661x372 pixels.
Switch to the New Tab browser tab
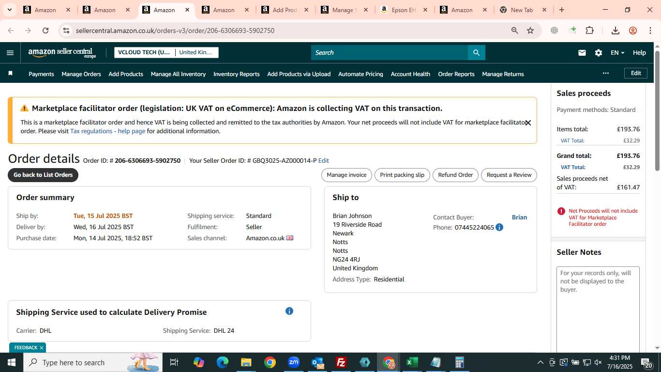[522, 10]
